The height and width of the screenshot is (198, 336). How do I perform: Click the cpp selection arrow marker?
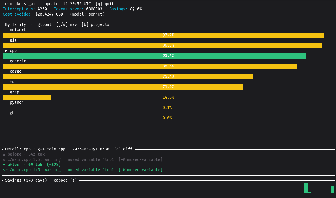point(6,51)
